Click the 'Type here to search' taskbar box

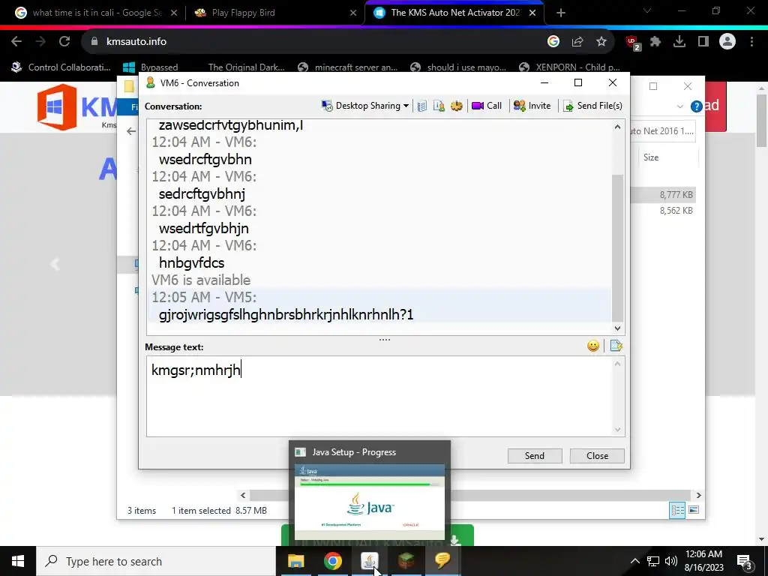point(156,561)
